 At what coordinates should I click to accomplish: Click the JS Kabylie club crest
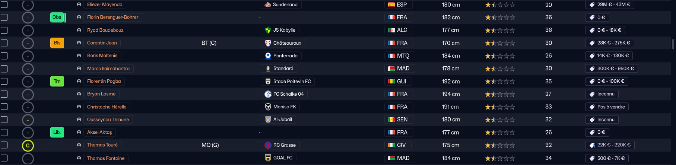tap(268, 30)
